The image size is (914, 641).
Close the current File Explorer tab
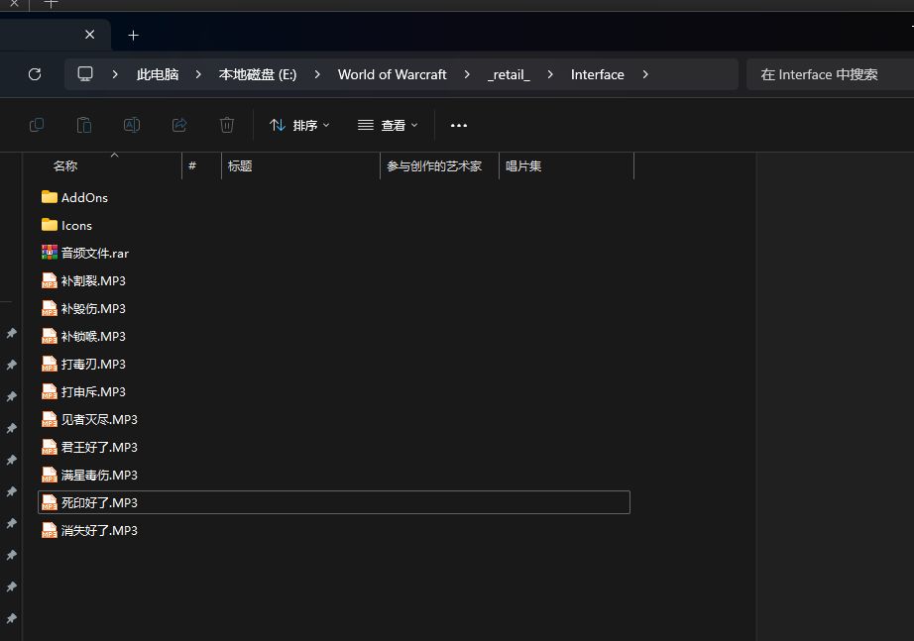89,35
